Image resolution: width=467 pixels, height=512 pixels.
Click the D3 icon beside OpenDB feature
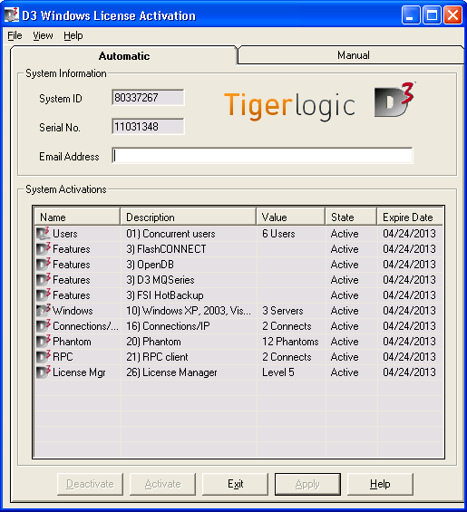tap(44, 265)
